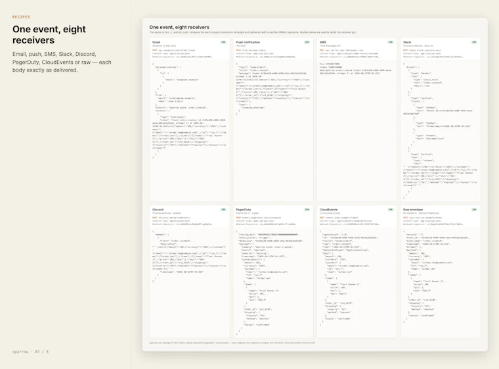Image resolution: width=499 pixels, height=369 pixels.
Task: Select the Email card title
Action: point(156,42)
